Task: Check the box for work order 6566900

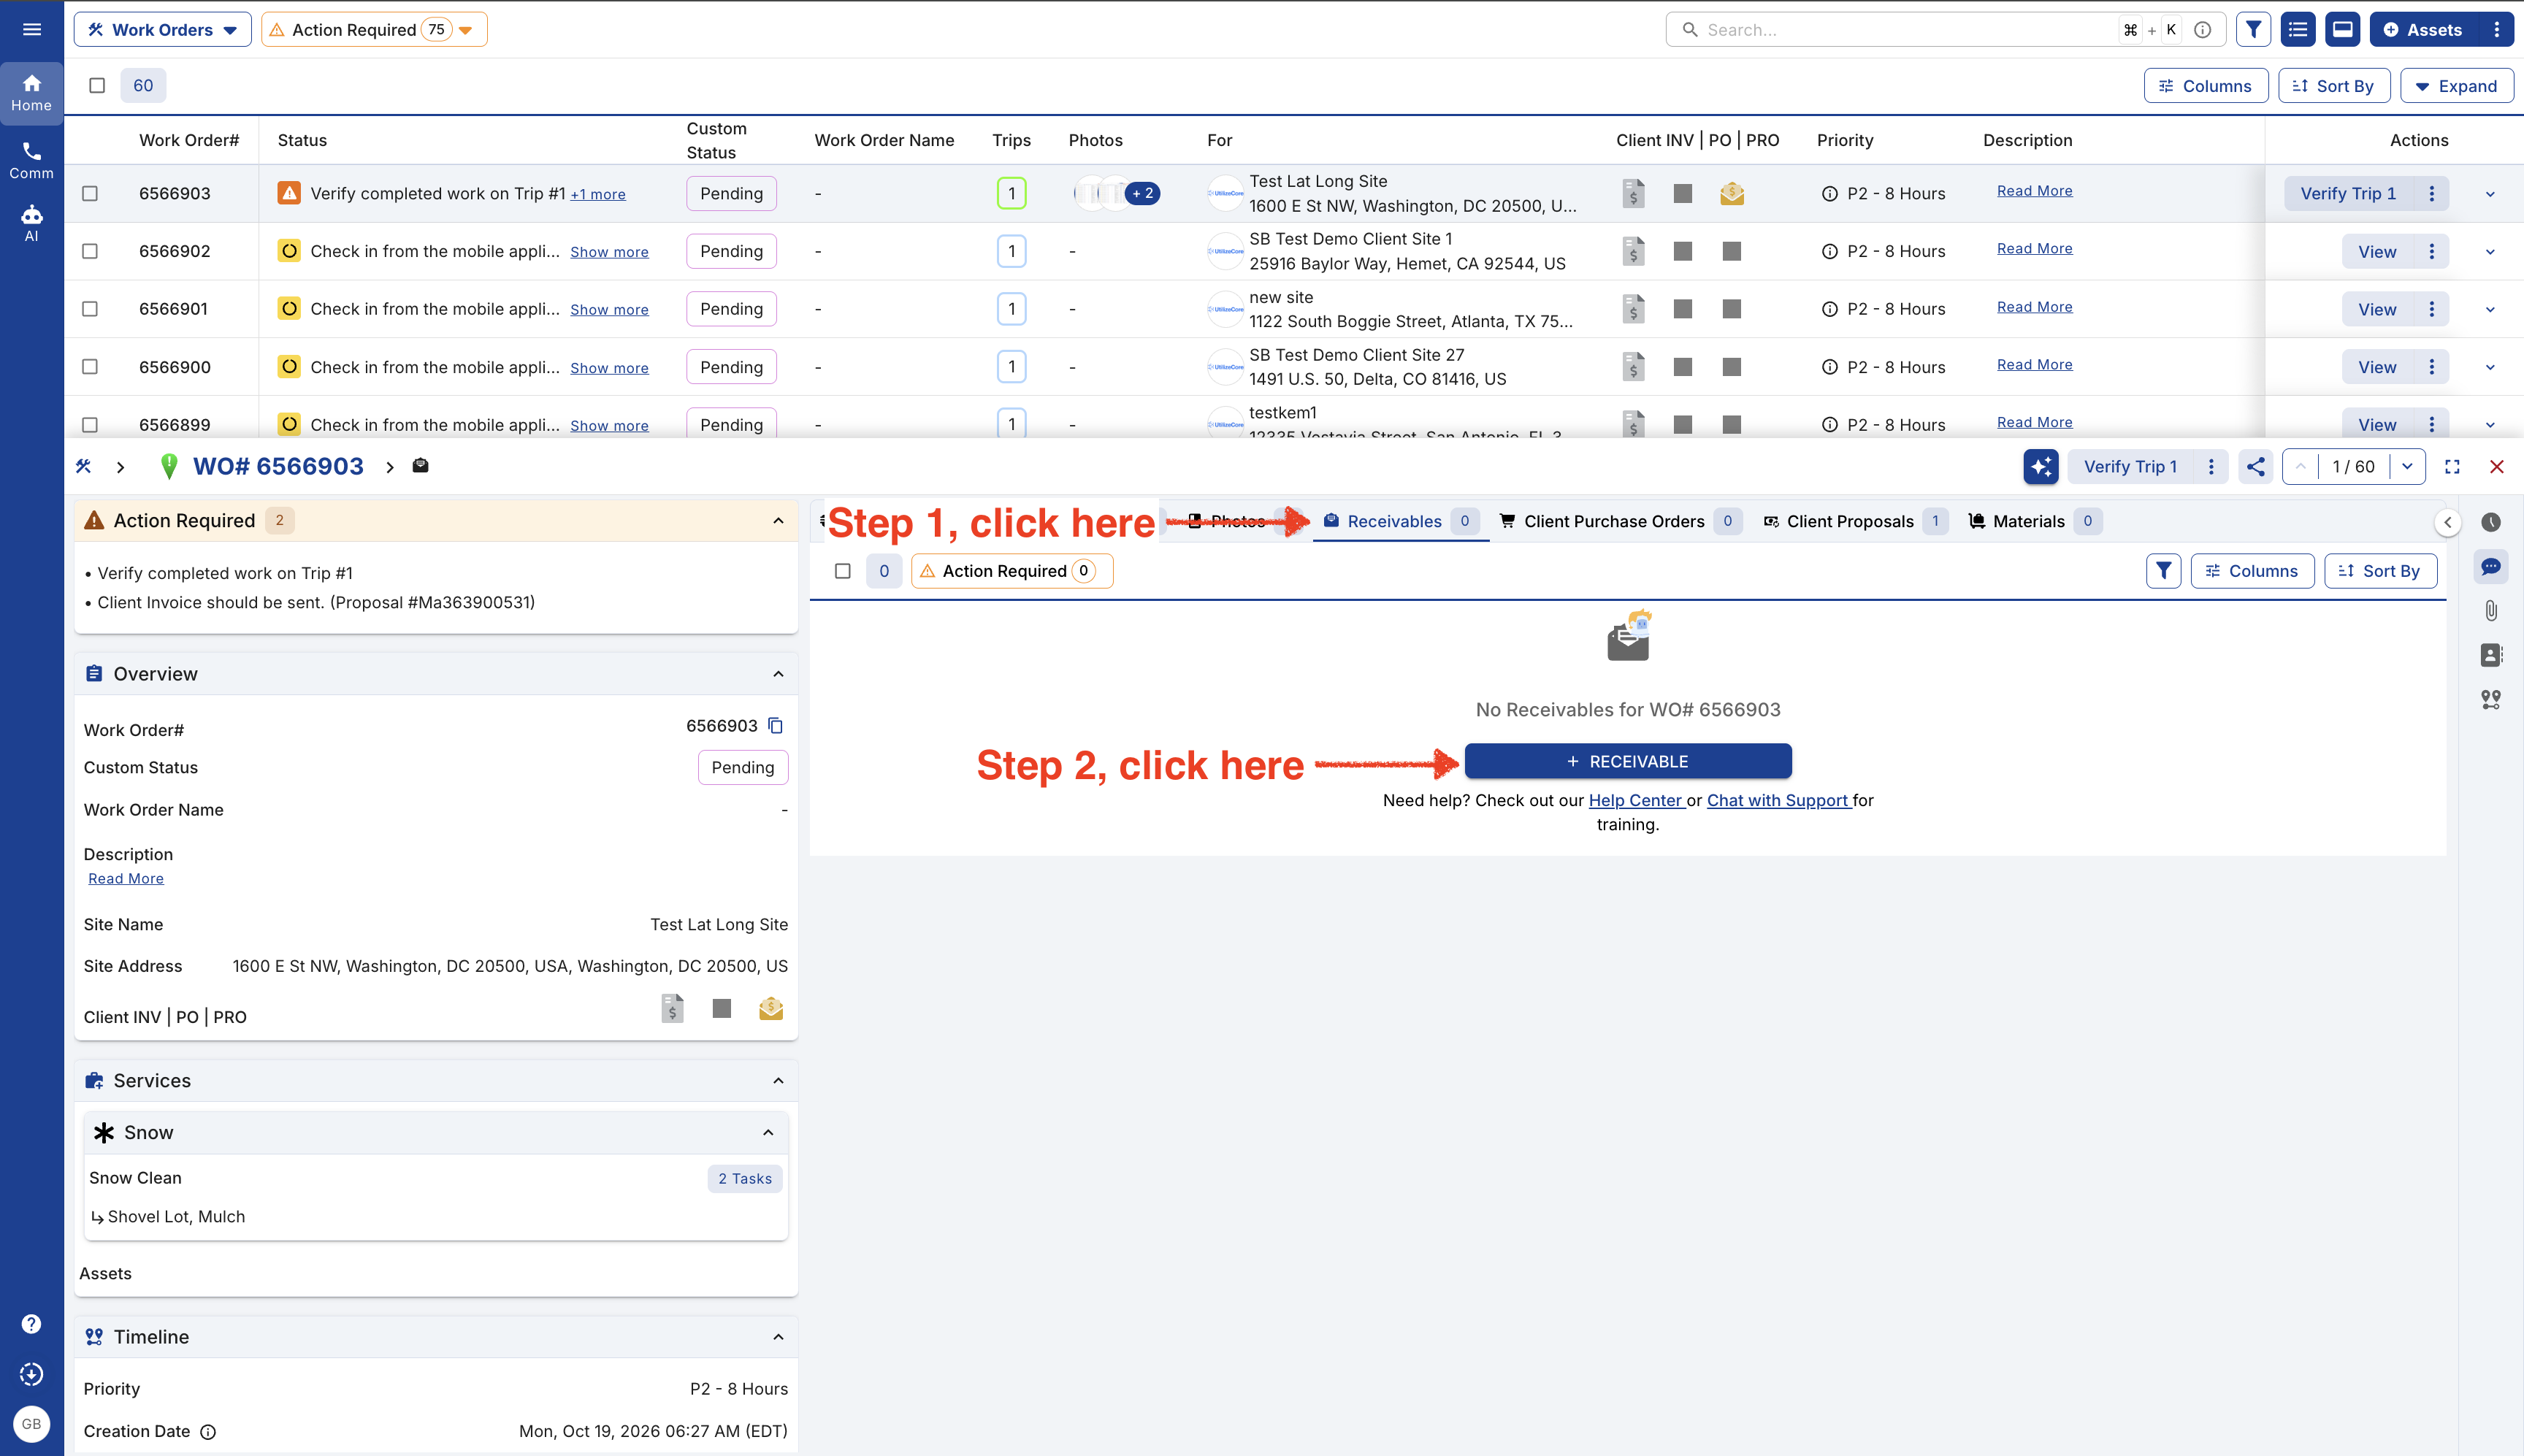Action: (x=90, y=367)
